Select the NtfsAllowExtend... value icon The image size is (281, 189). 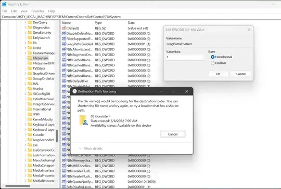(x=64, y=49)
